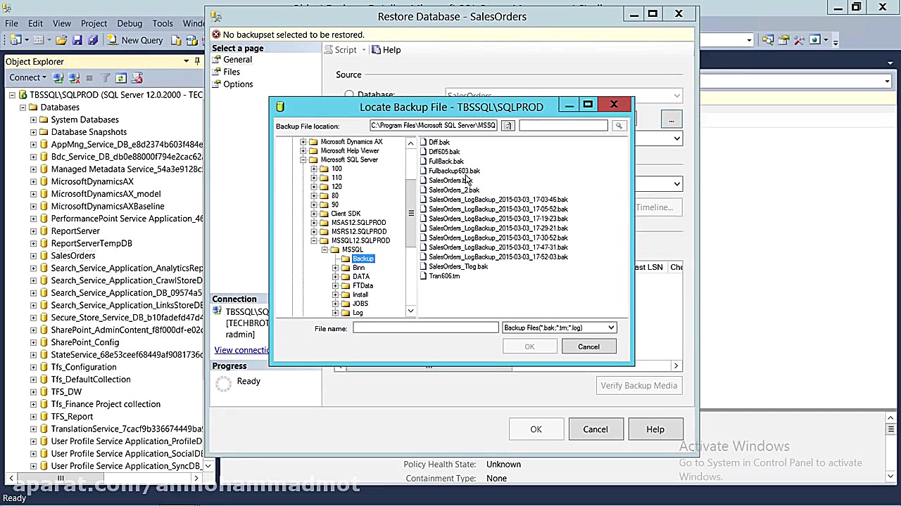The height and width of the screenshot is (506, 901).
Task: Select the Options page in Restore Database
Action: (x=238, y=84)
